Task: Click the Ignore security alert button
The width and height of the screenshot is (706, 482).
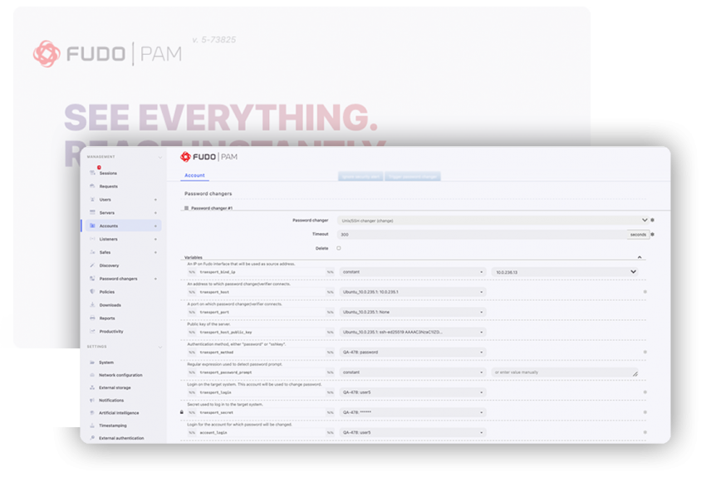Action: pos(359,177)
